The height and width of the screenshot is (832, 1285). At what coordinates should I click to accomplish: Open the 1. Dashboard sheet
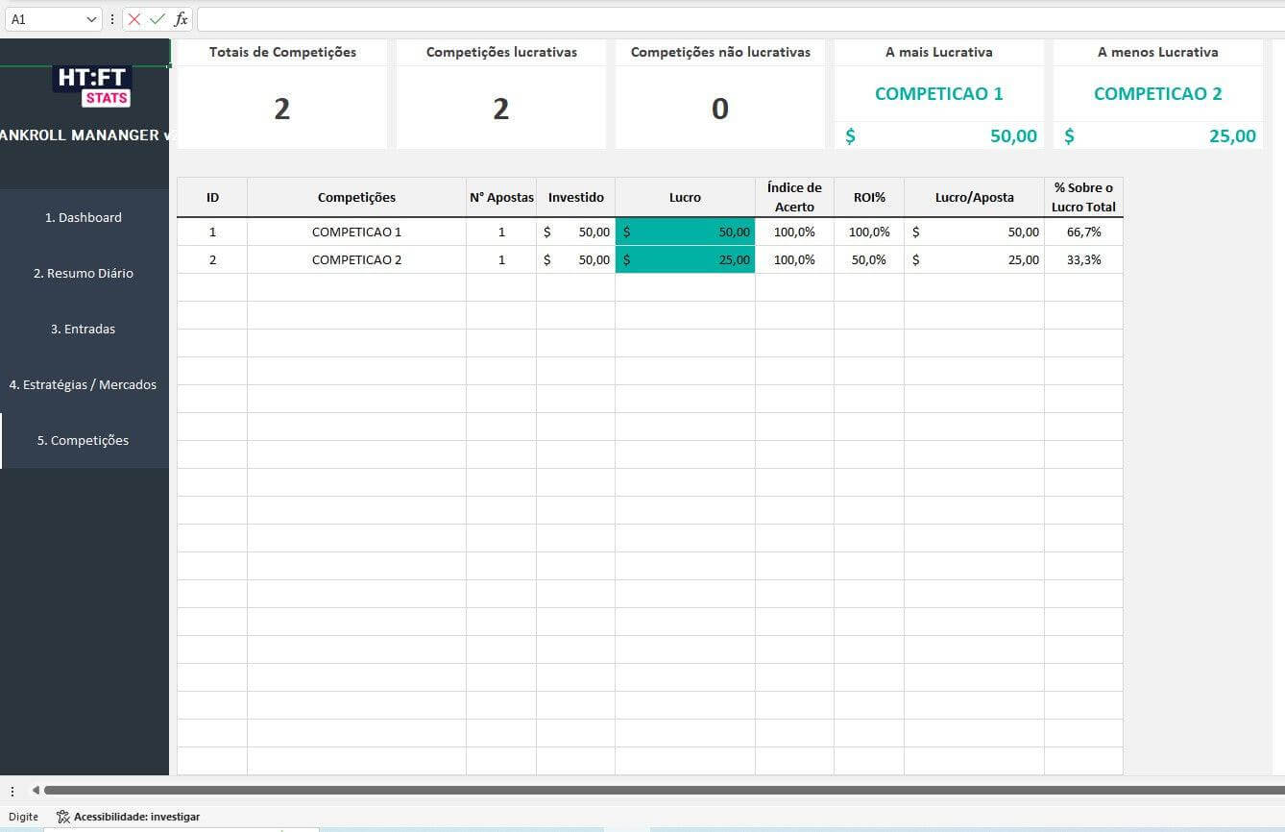point(84,218)
